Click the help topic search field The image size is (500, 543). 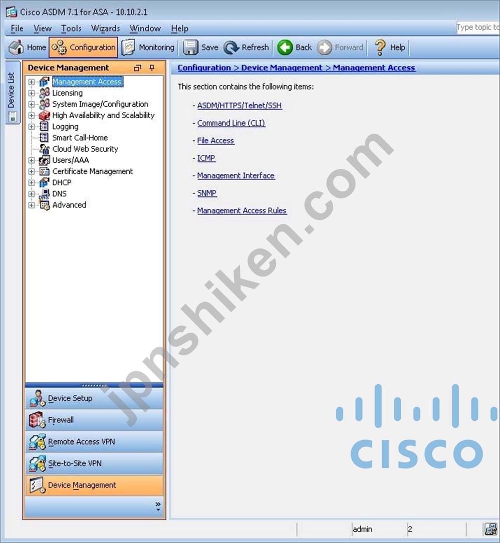(x=478, y=28)
